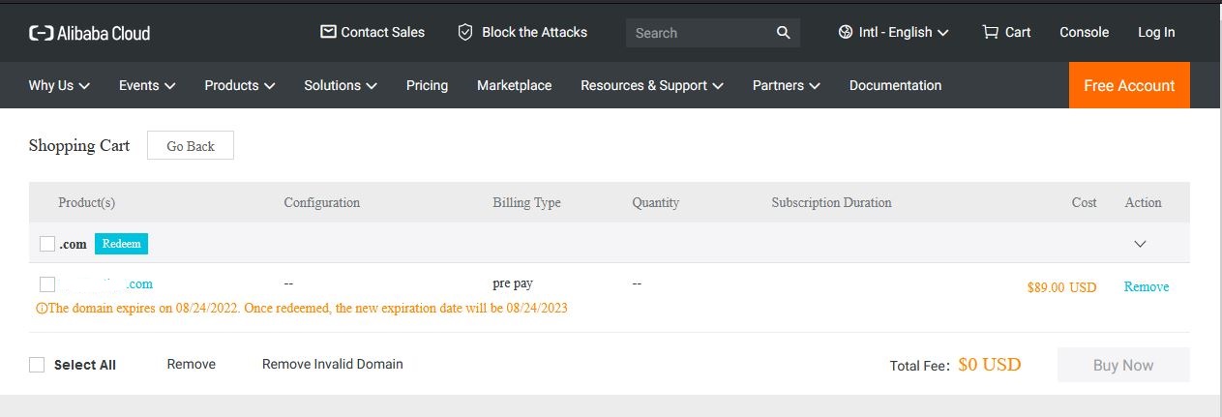Click the Cart text link
The width and height of the screenshot is (1222, 417).
pyautogui.click(x=1018, y=32)
